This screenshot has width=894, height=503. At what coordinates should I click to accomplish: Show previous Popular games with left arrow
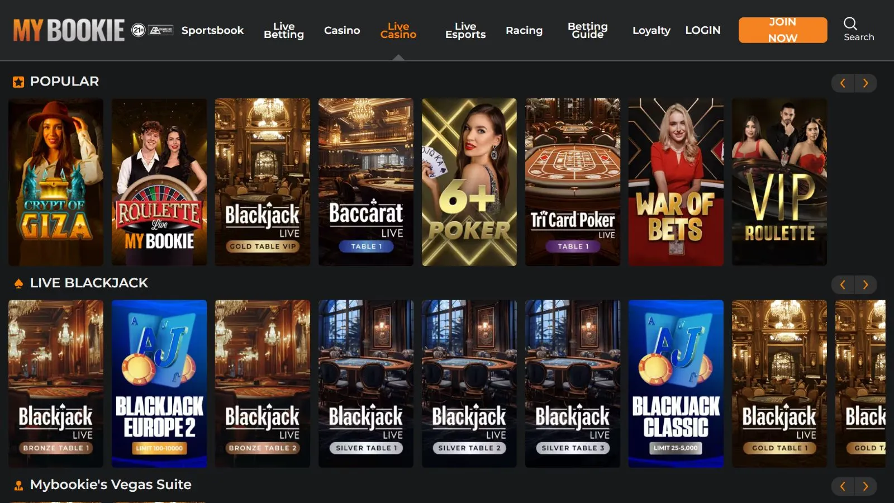[x=843, y=83]
